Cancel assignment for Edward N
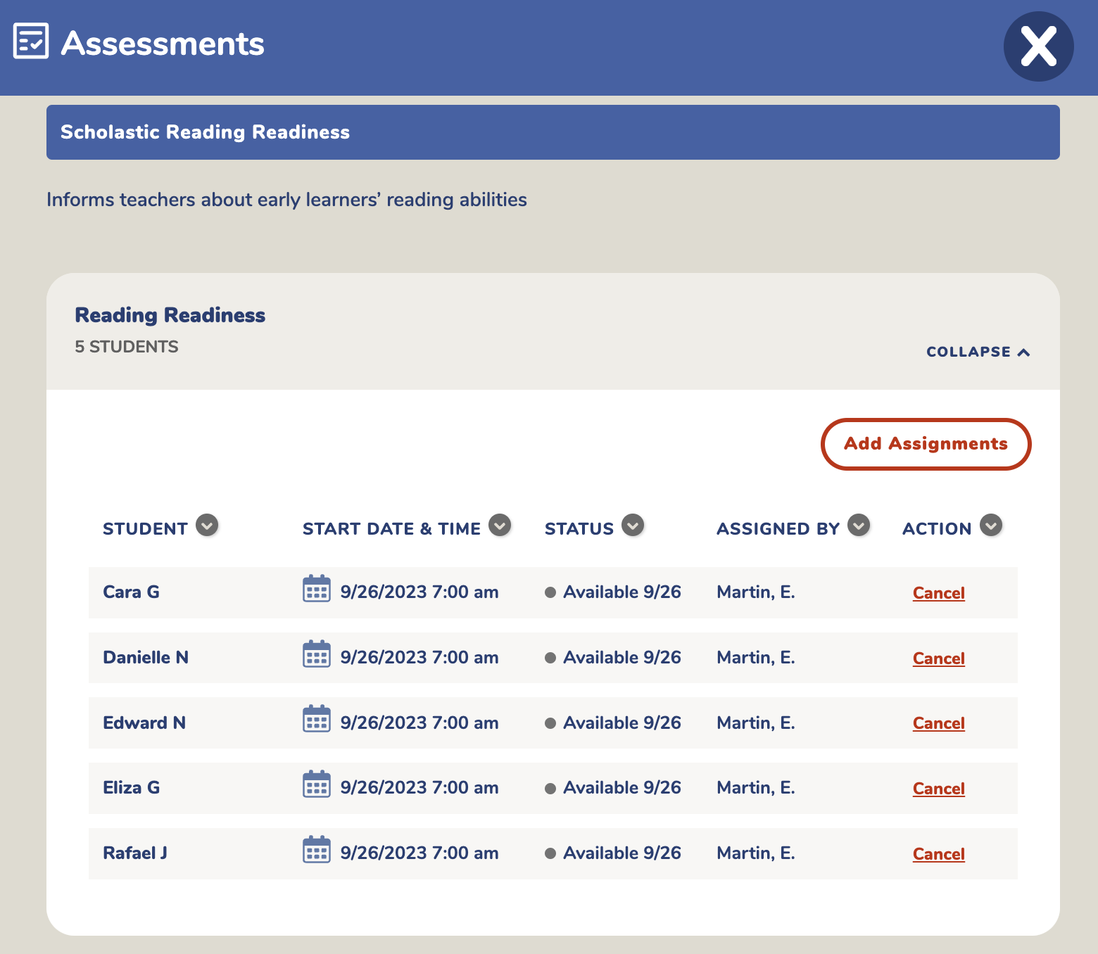 point(938,723)
